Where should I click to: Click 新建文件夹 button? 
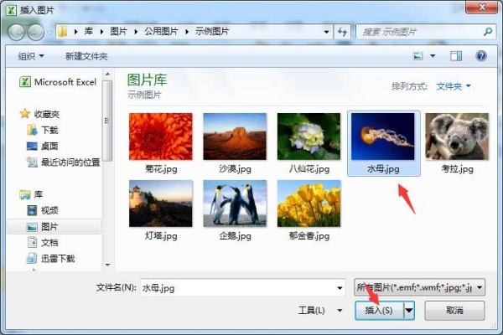86,56
